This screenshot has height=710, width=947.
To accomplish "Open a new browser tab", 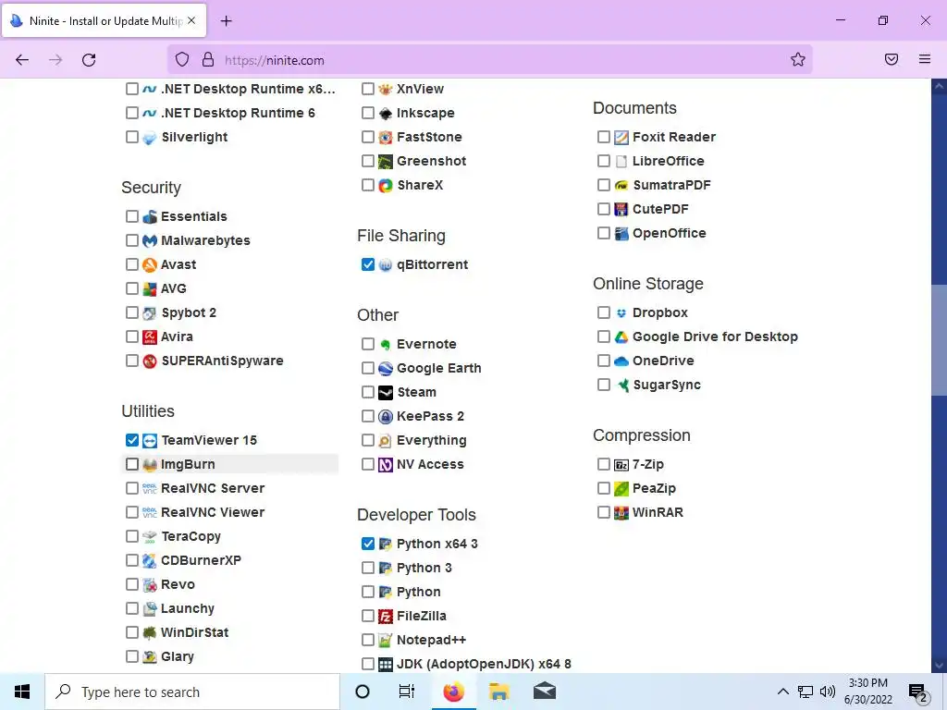I will (226, 21).
